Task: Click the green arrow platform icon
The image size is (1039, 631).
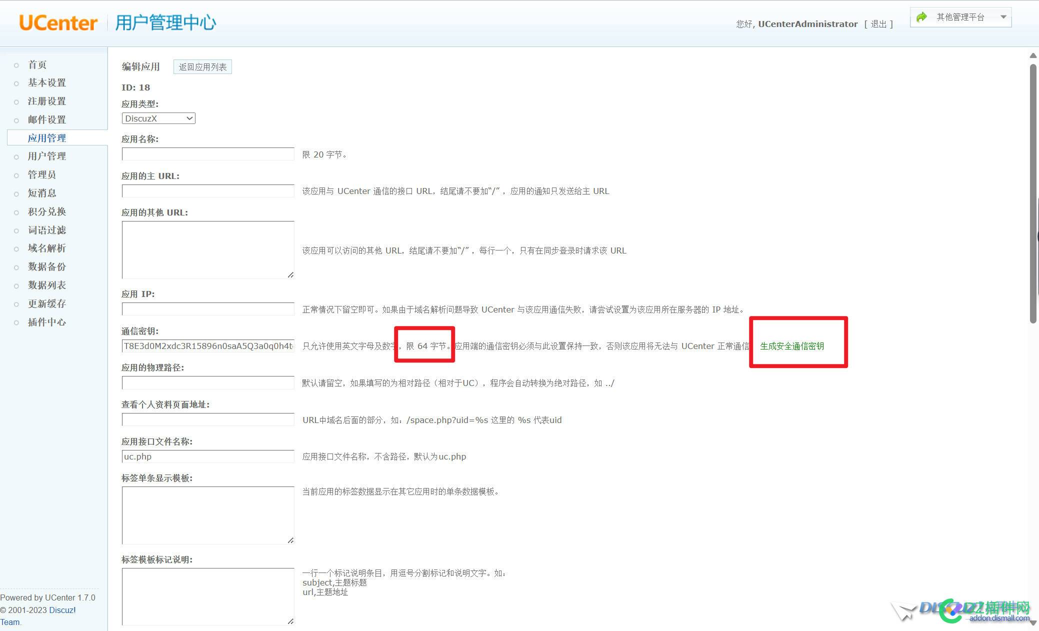Action: point(921,17)
